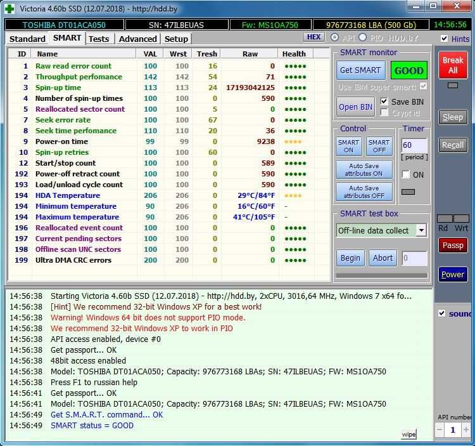Click the small indicator below Break All

(x=453, y=86)
